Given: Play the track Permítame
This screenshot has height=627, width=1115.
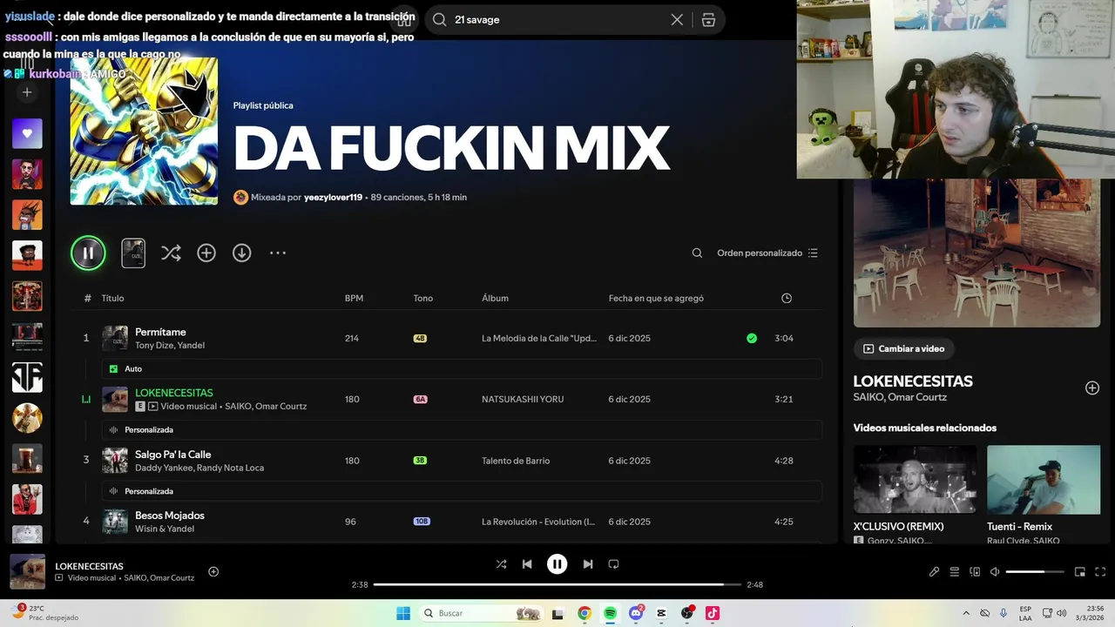Looking at the screenshot, I should [x=160, y=332].
